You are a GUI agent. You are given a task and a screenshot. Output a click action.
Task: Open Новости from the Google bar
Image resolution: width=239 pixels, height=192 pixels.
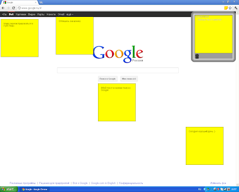pos(51,15)
